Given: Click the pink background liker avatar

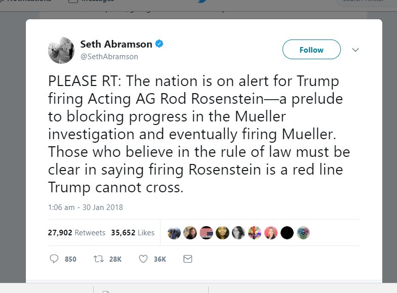Looking at the screenshot, I should 270,233.
